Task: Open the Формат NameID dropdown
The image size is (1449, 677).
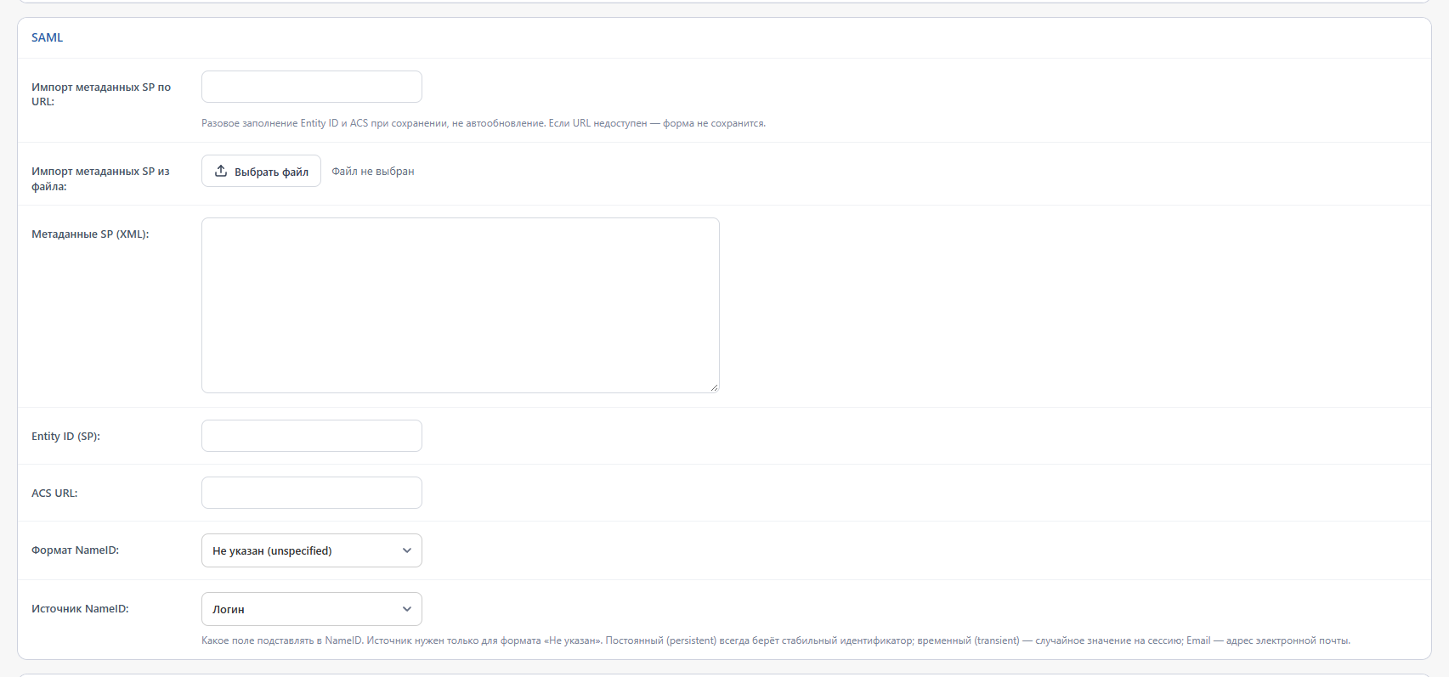Action: tap(312, 550)
